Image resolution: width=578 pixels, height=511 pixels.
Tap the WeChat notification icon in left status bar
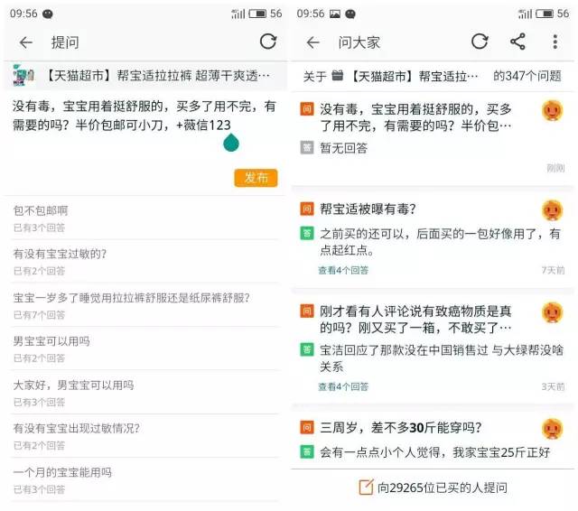(x=48, y=14)
